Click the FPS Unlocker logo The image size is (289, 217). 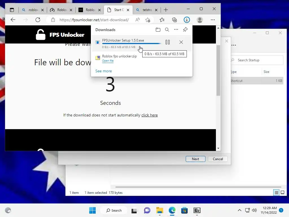pos(60,34)
